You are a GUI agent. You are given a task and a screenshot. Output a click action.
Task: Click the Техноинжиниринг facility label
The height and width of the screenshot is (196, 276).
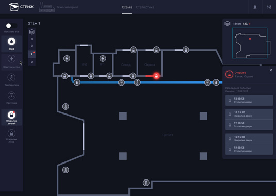click(68, 7)
